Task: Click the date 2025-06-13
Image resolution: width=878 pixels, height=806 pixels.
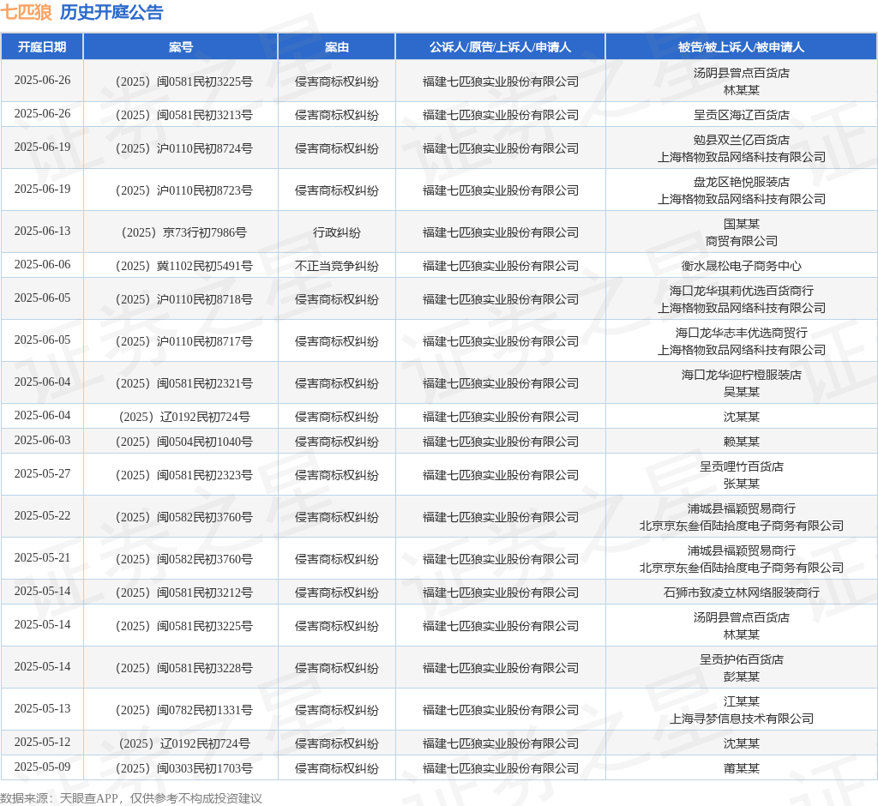Action: pyautogui.click(x=43, y=231)
